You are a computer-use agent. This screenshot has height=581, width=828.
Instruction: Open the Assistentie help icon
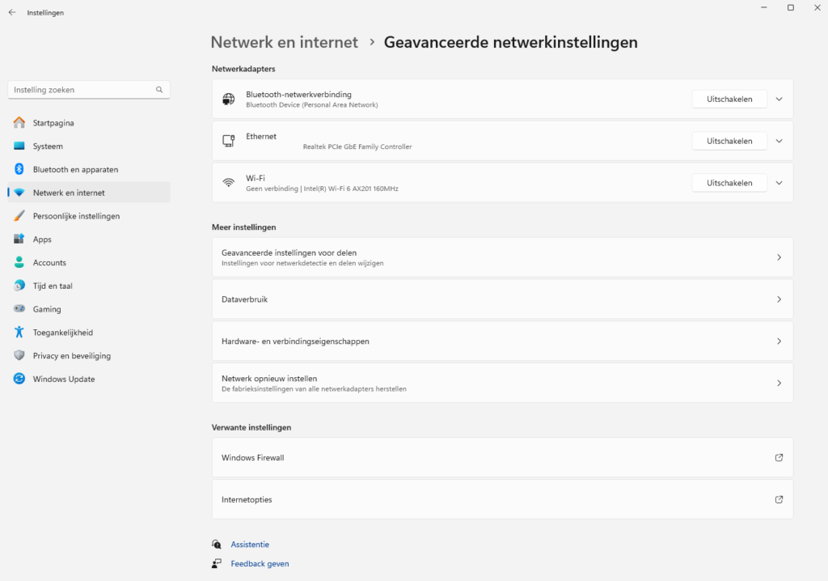(215, 544)
